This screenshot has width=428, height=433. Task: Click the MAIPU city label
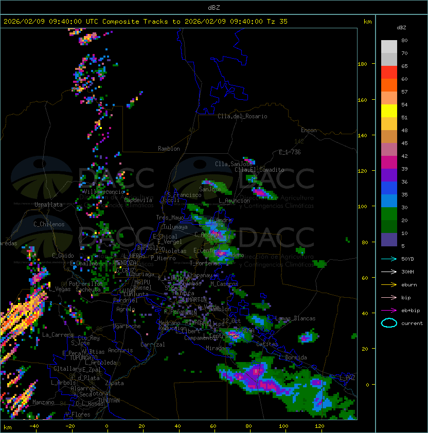pos(142,282)
